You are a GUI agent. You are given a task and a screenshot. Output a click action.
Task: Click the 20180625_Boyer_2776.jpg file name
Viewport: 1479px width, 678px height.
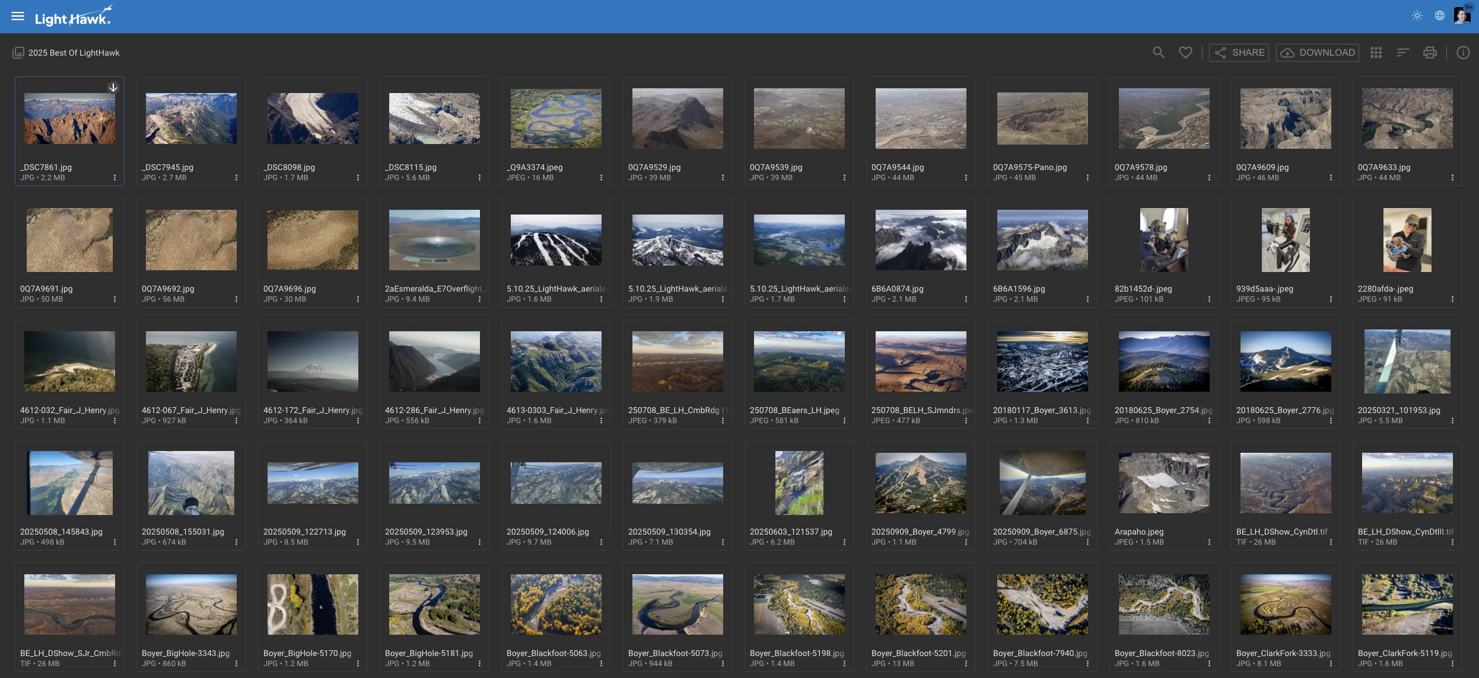pyautogui.click(x=1285, y=411)
